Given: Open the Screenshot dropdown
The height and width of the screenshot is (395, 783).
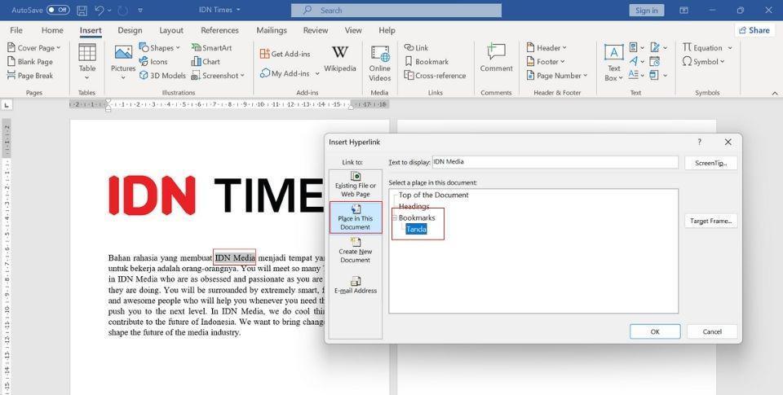Looking at the screenshot, I should (218, 76).
